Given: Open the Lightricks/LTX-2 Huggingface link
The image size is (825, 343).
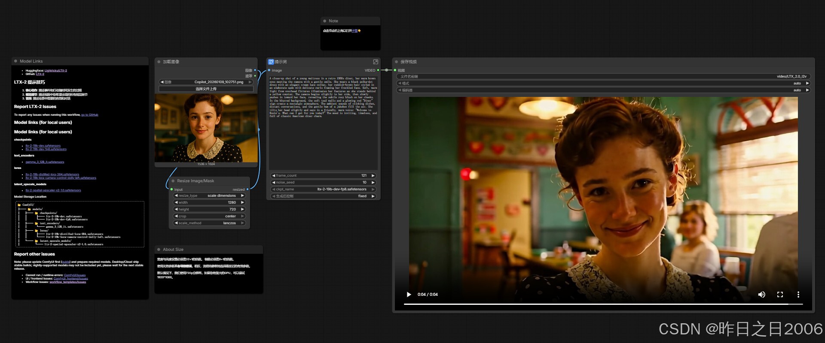Looking at the screenshot, I should point(56,71).
